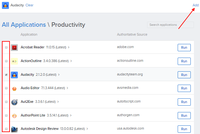Screen dimensions: 200x134
Task: Check the Audio Editor checkbox
Action: pyautogui.click(x=6, y=88)
